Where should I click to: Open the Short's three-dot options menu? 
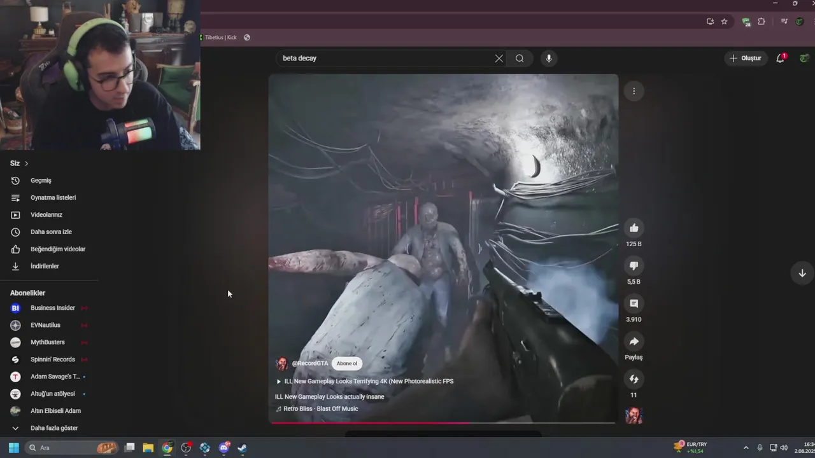(634, 91)
